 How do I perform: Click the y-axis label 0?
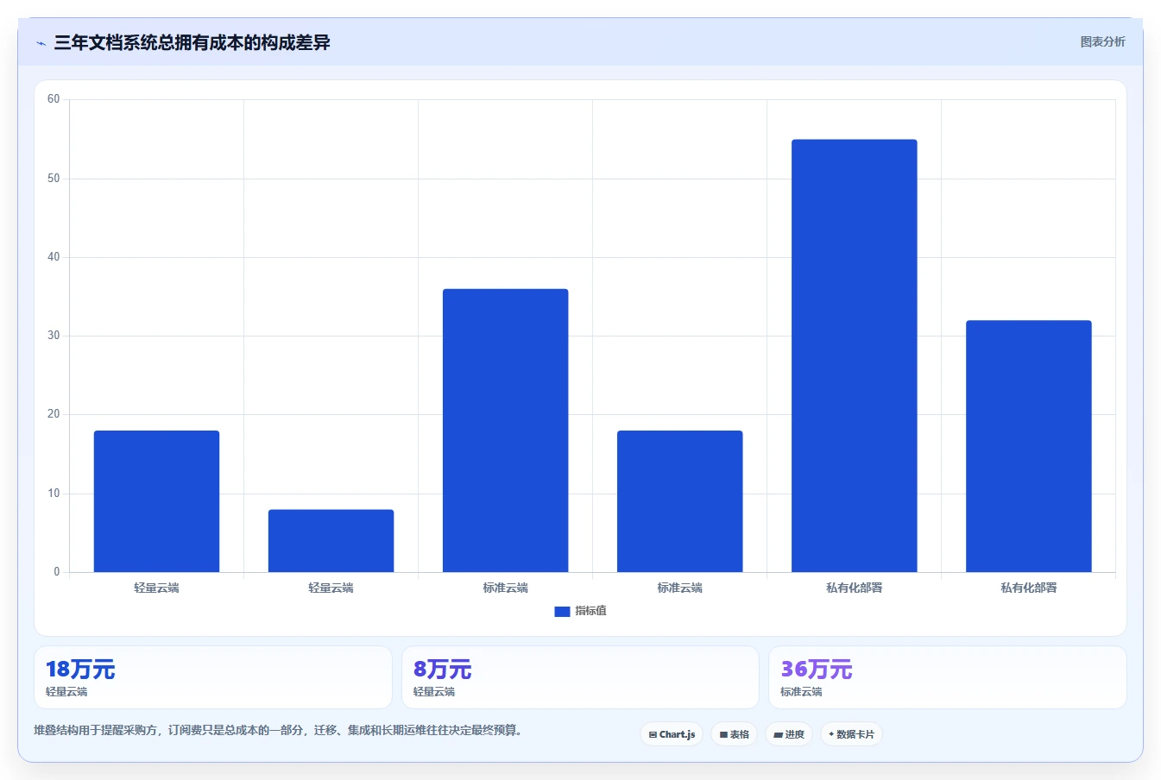pos(57,572)
